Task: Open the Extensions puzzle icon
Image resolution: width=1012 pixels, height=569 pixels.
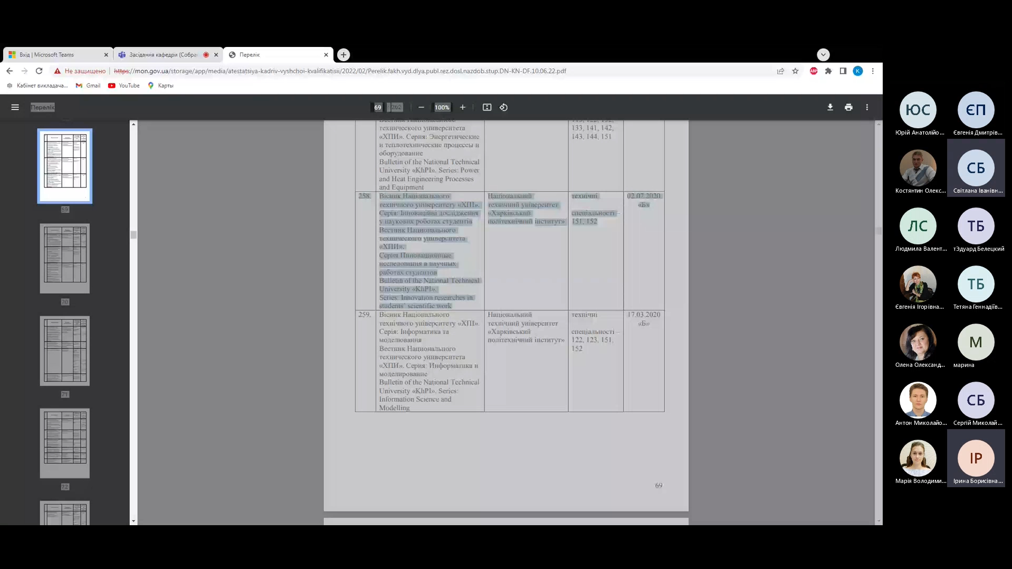Action: pyautogui.click(x=828, y=71)
